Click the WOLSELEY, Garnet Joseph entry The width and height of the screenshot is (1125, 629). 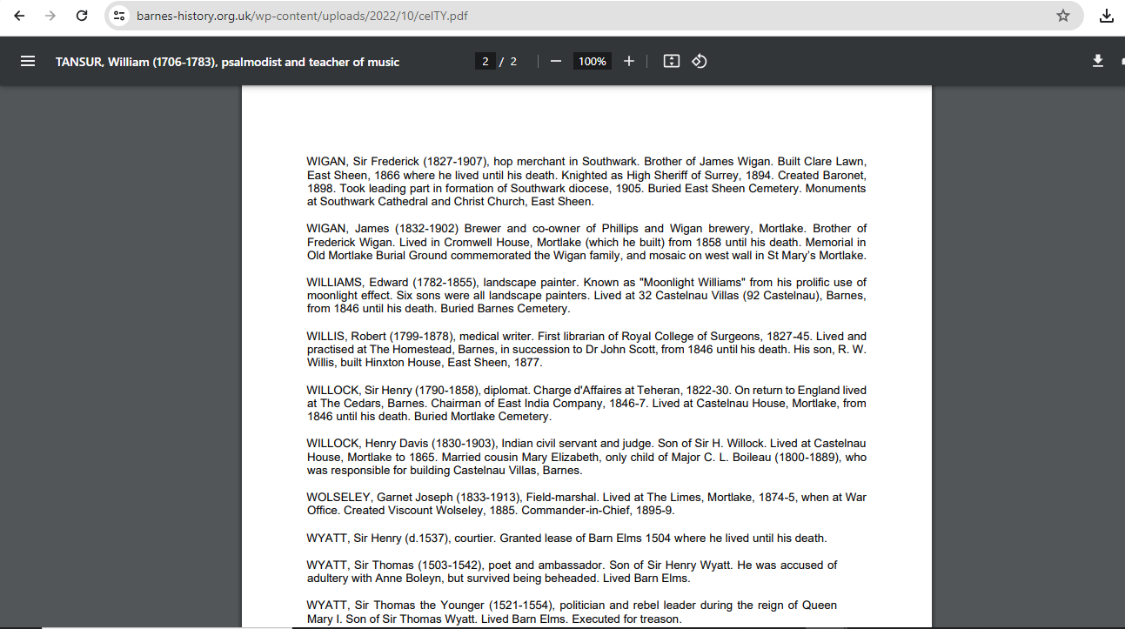(586, 504)
